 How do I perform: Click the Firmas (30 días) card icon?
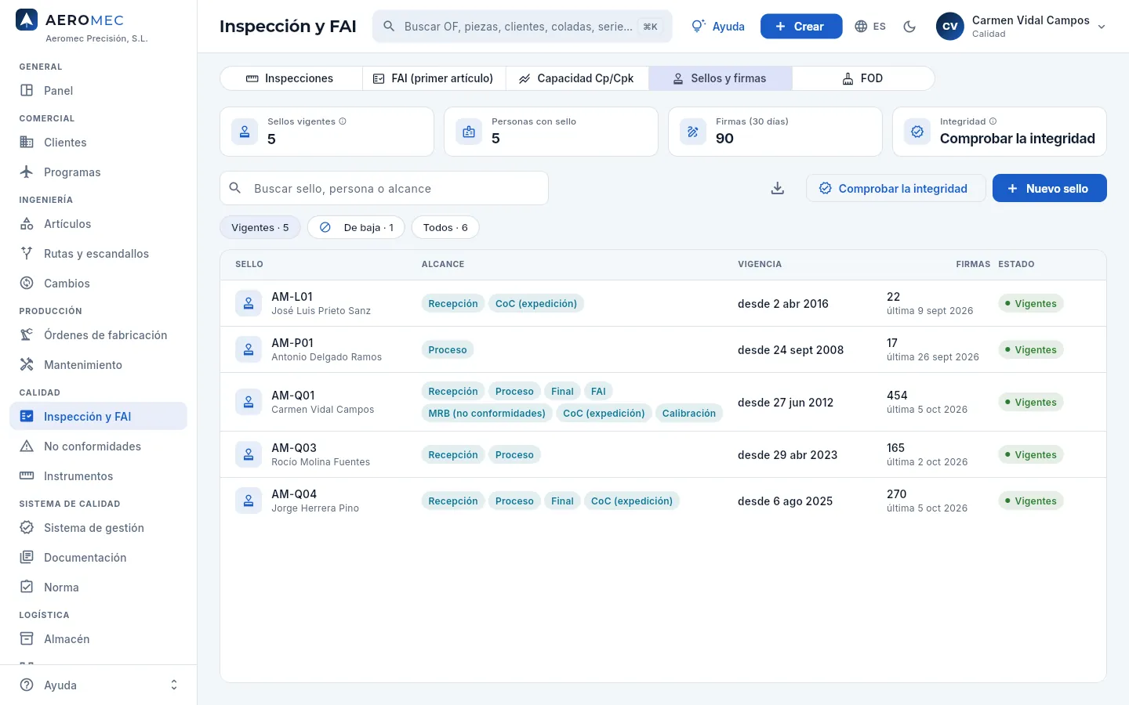coord(693,132)
